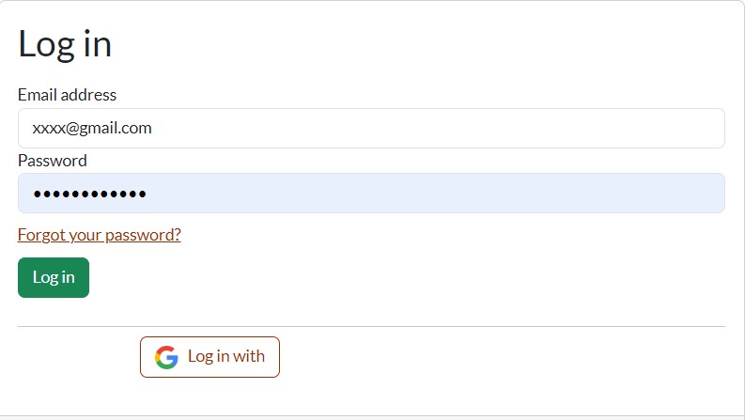Viewport: 745px width, 420px height.
Task: Click the Google logo icon
Action: click(166, 357)
